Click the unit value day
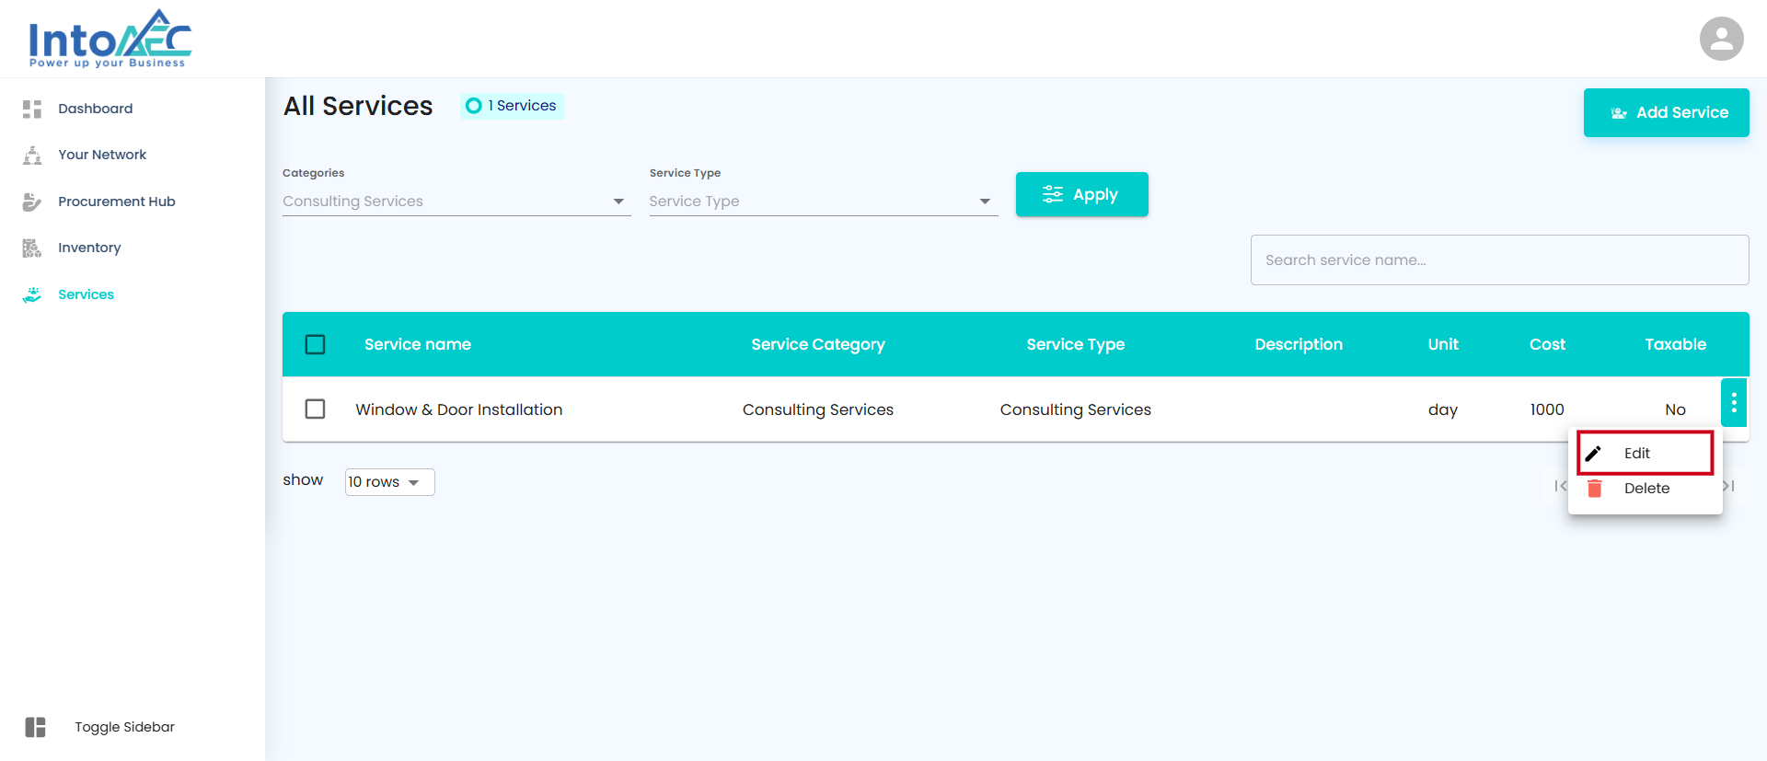The width and height of the screenshot is (1767, 761). (1443, 409)
